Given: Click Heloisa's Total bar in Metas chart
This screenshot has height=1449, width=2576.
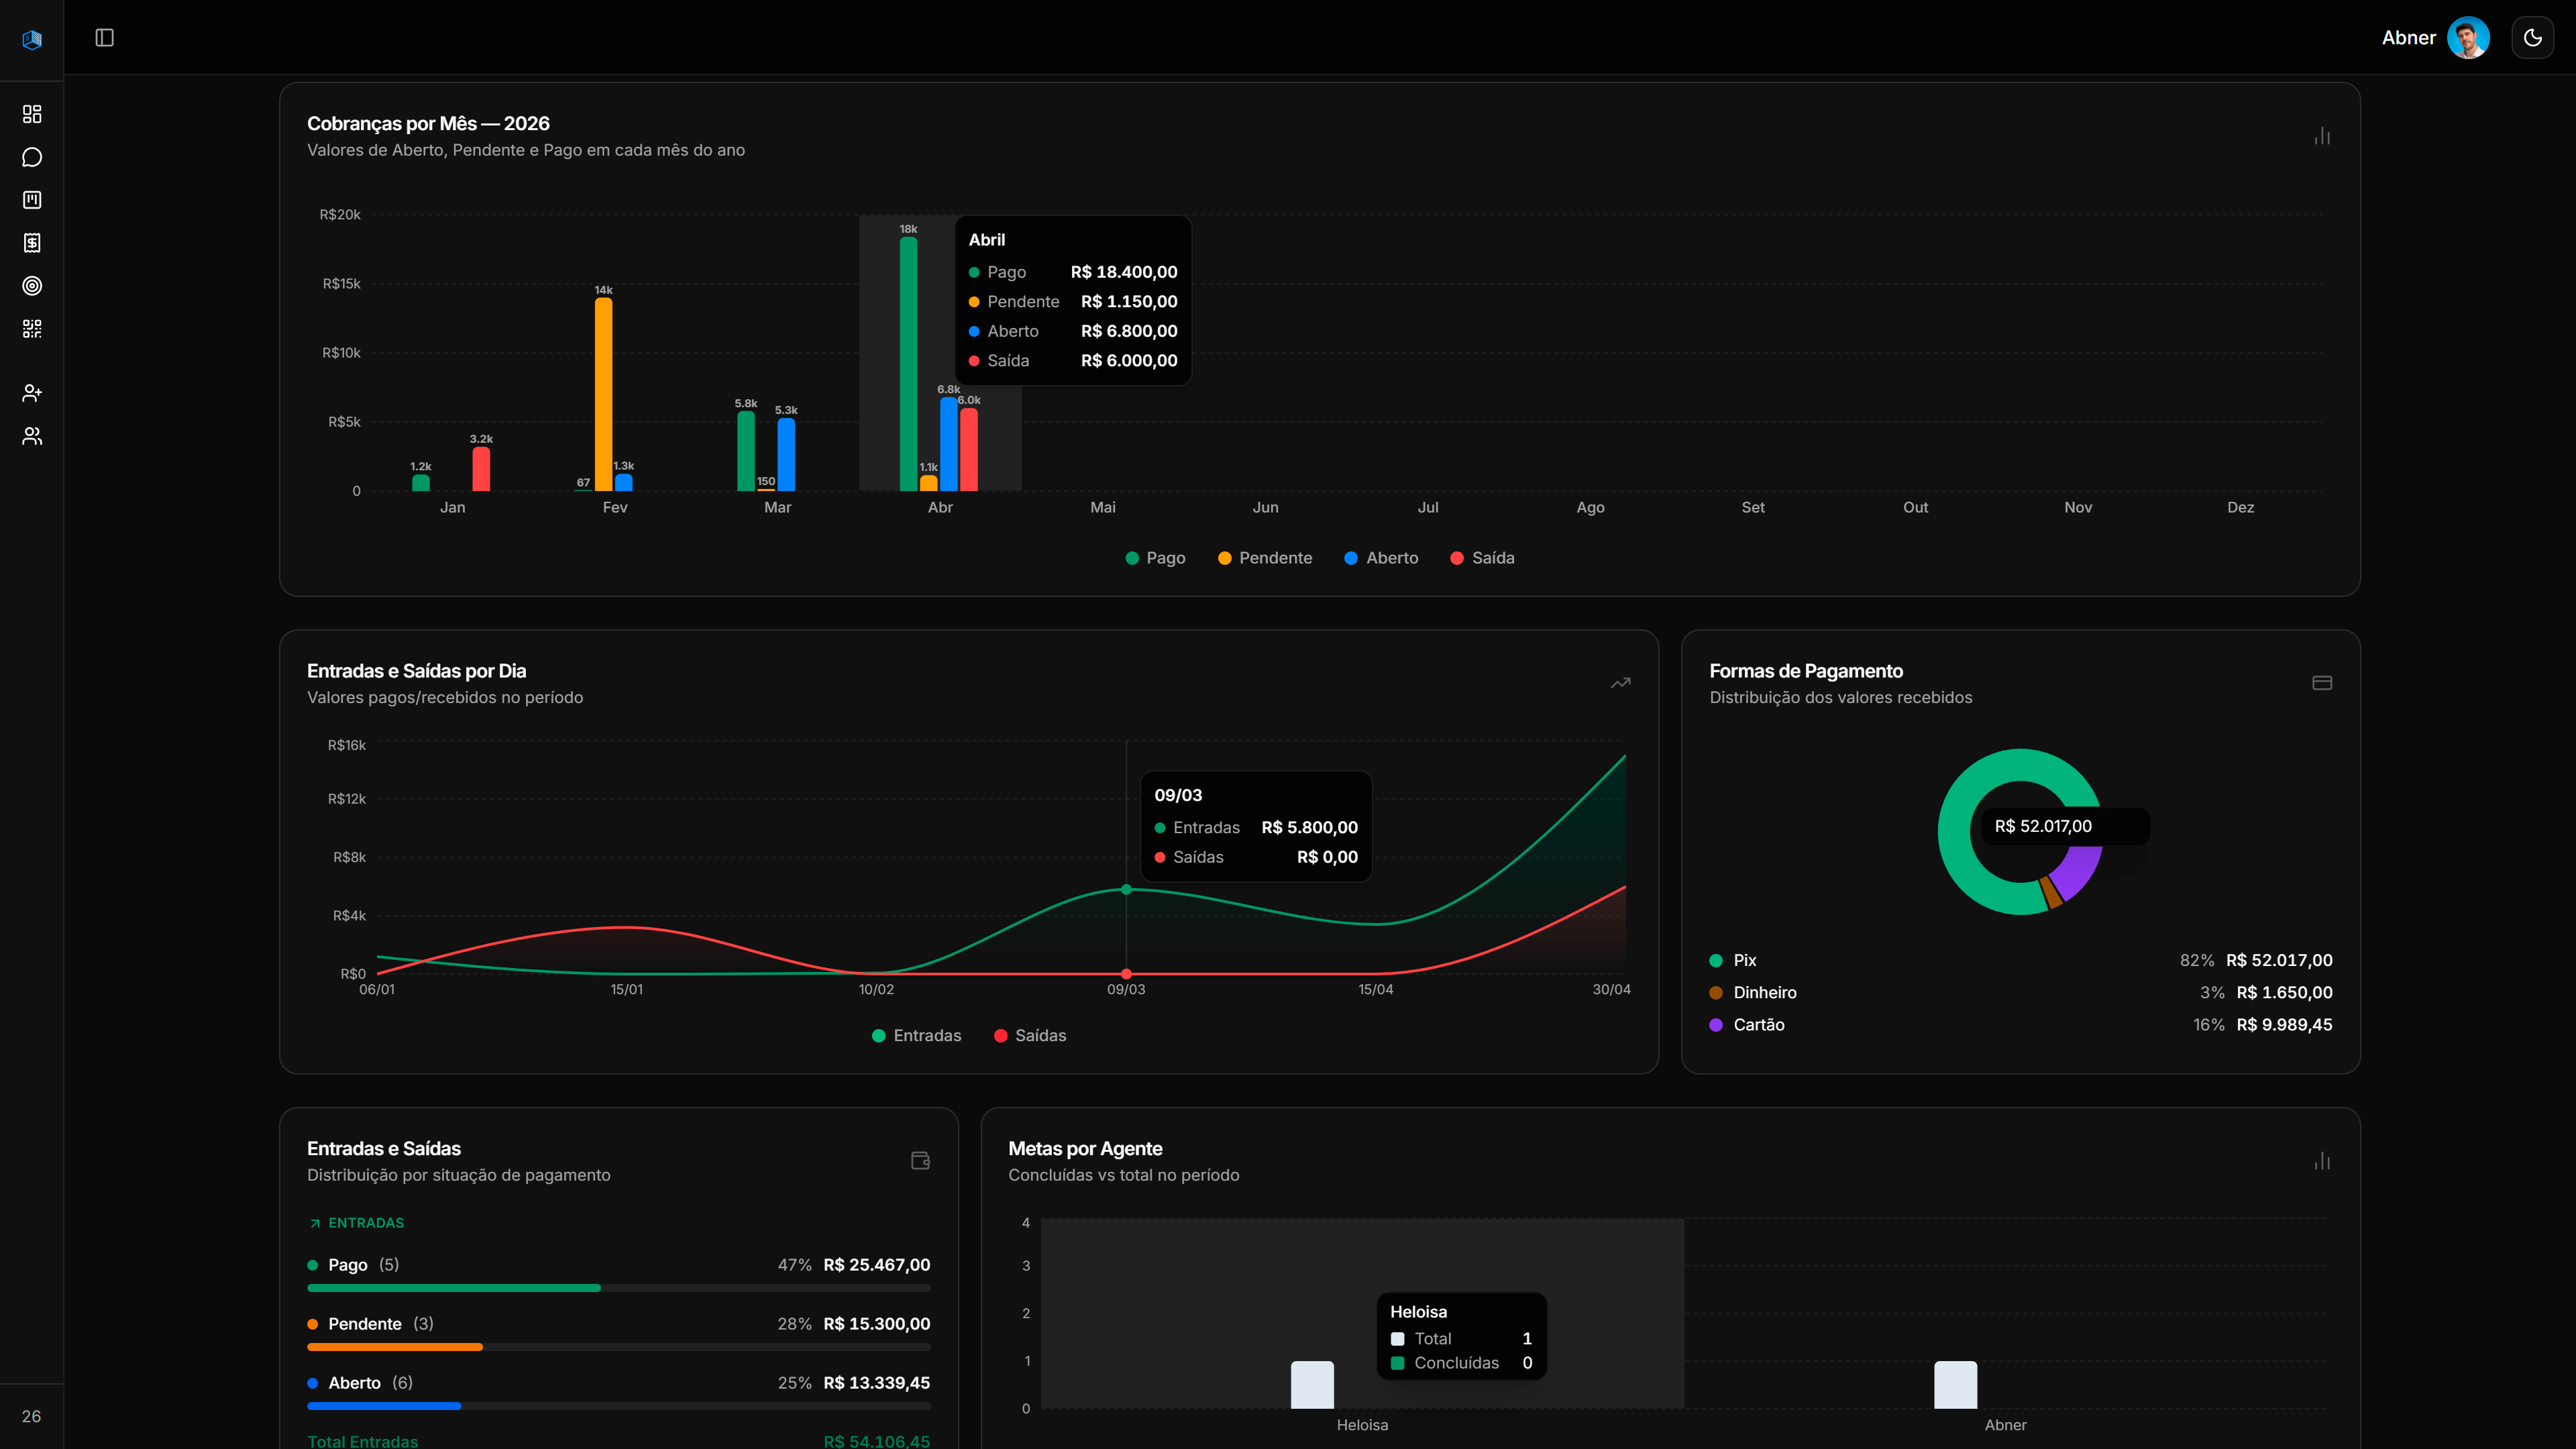Looking at the screenshot, I should [1312, 1384].
